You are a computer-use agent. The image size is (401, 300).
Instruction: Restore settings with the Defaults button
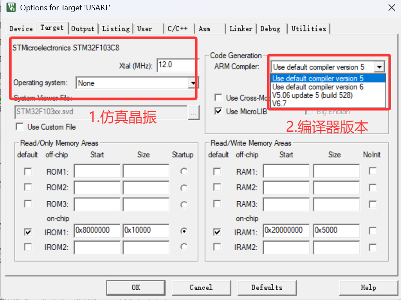tap(267, 288)
